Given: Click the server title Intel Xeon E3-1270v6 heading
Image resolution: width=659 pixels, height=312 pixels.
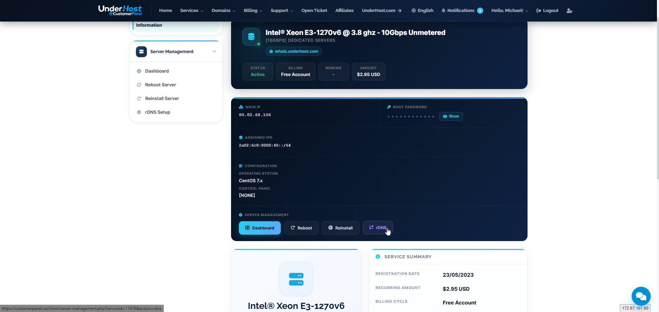Looking at the screenshot, I should click(x=356, y=33).
